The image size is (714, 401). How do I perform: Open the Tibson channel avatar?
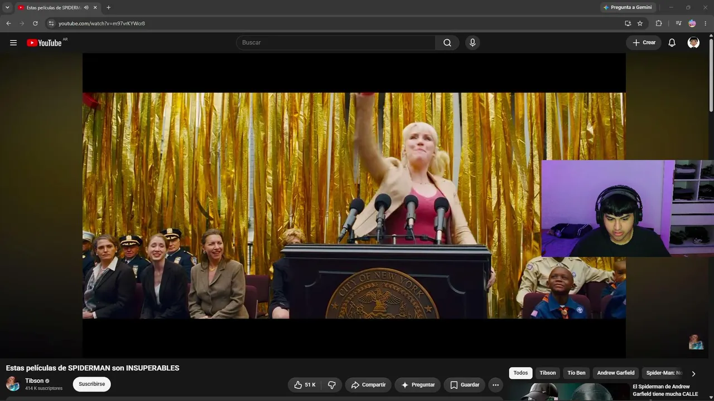click(x=13, y=384)
